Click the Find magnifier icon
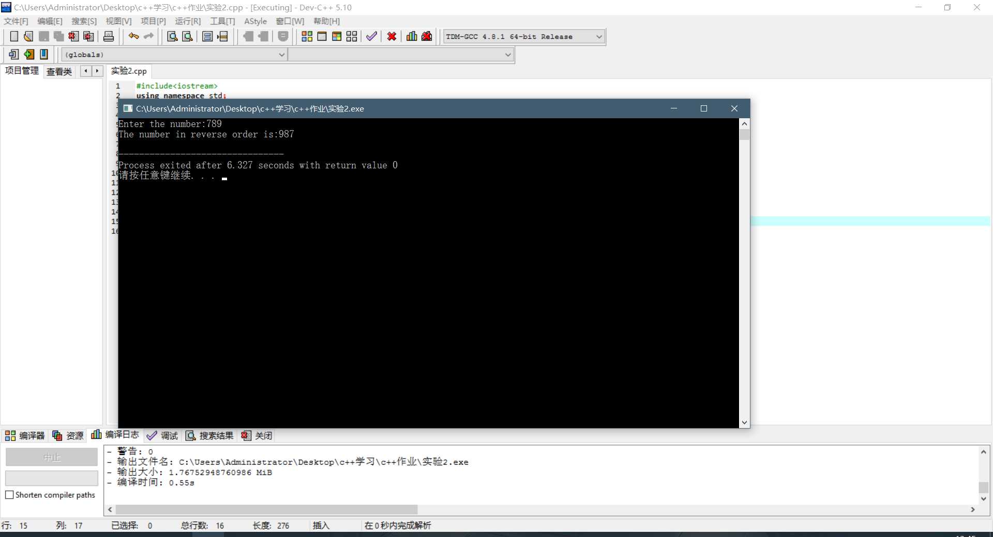Viewport: 993px width, 537px height. click(172, 36)
